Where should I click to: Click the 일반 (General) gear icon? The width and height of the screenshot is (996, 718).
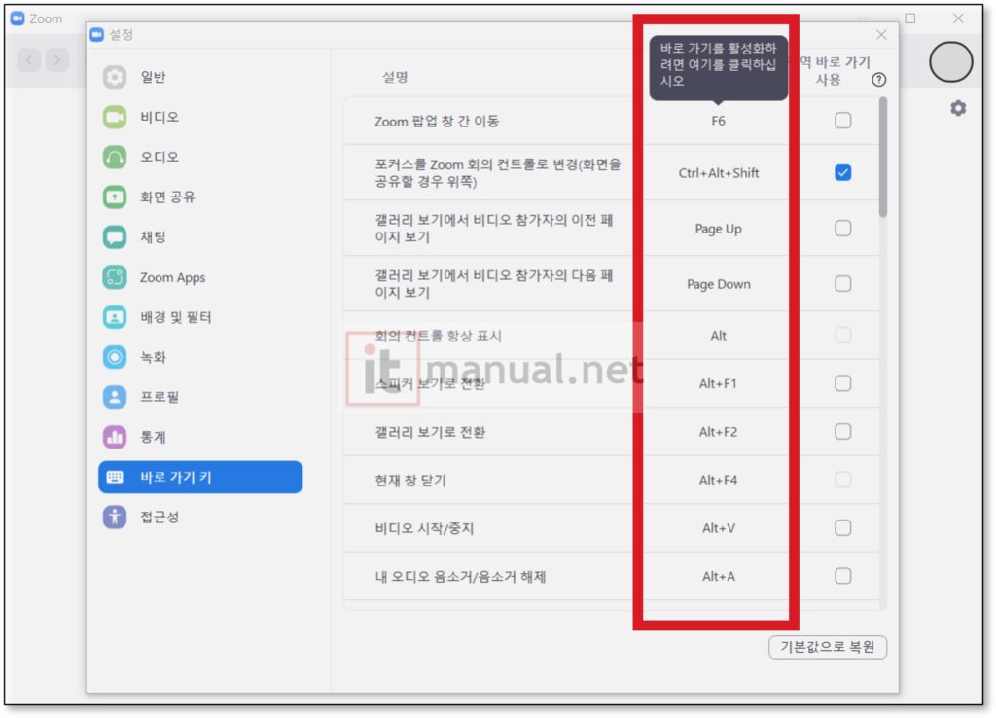click(115, 77)
